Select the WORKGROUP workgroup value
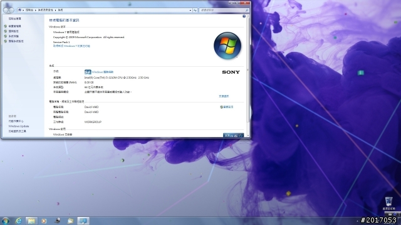This screenshot has width=401, height=225. click(x=93, y=122)
